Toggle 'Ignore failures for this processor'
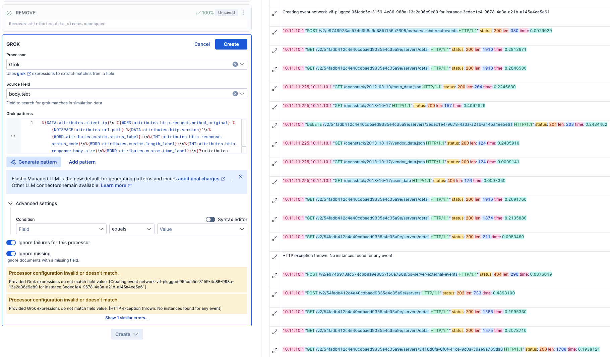This screenshot has width=610, height=357. [x=11, y=243]
